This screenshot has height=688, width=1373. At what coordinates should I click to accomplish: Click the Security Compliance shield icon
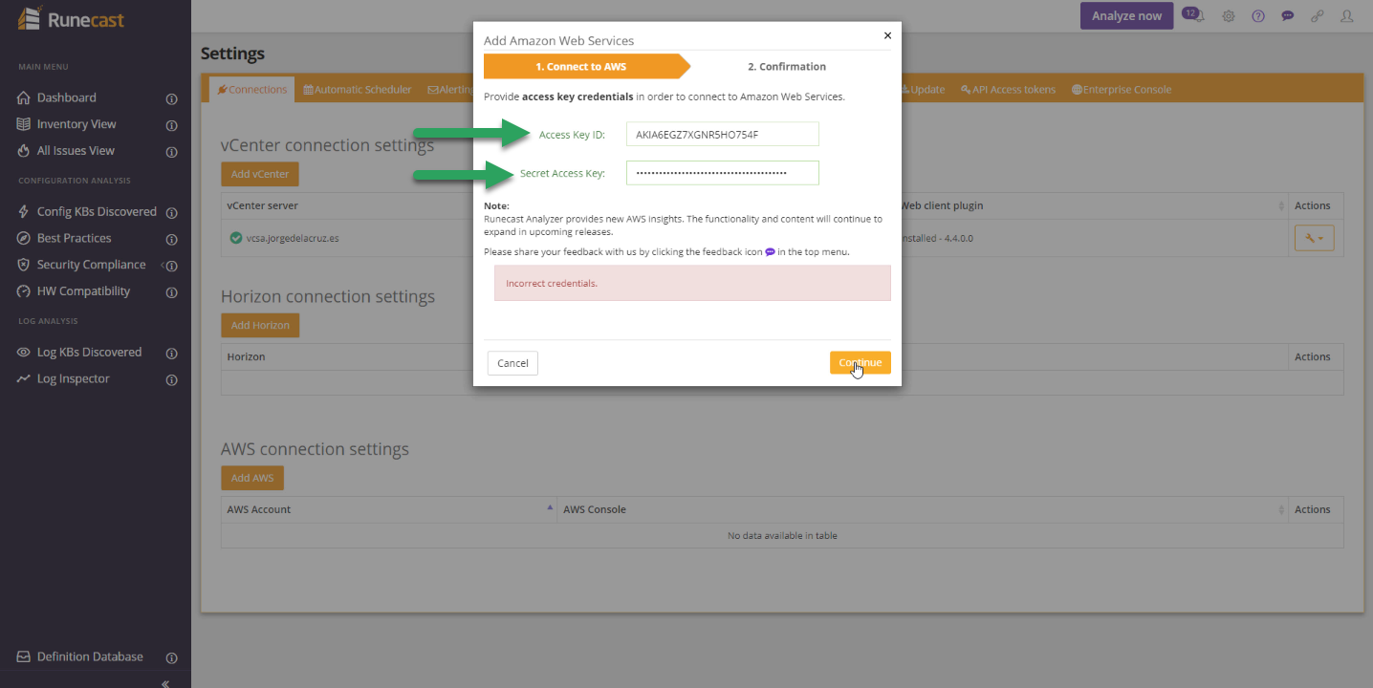pos(24,265)
